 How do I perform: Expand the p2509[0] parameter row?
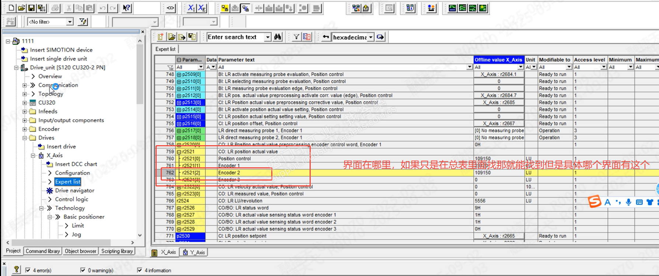(179, 74)
